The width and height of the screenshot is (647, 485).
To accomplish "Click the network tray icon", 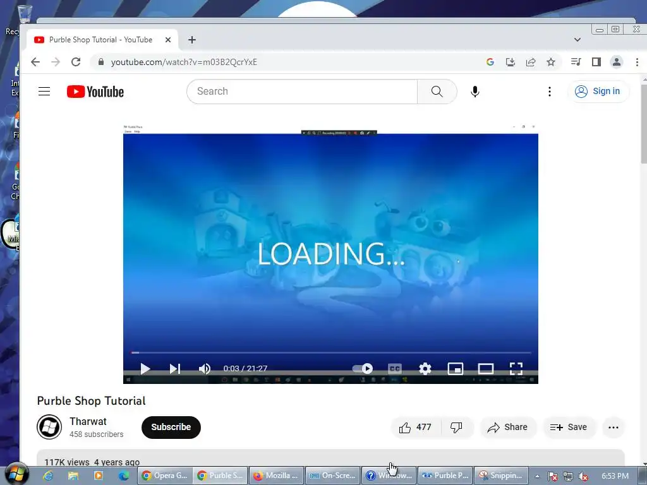I will [x=568, y=476].
